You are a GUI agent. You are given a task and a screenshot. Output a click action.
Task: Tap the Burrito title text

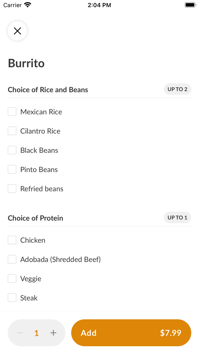(x=26, y=63)
